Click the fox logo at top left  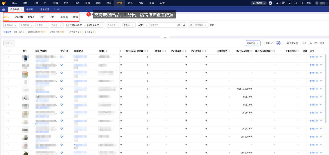(x=4, y=3)
